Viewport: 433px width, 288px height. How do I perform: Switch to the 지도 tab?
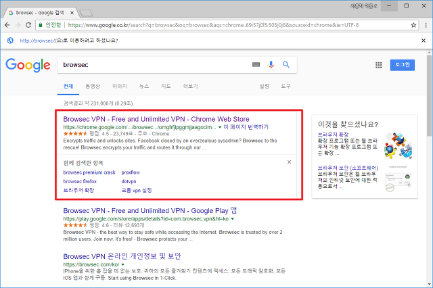pyautogui.click(x=166, y=86)
